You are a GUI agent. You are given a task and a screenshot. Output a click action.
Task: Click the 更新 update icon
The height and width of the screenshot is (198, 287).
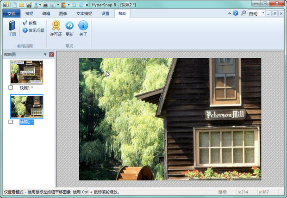point(69,28)
